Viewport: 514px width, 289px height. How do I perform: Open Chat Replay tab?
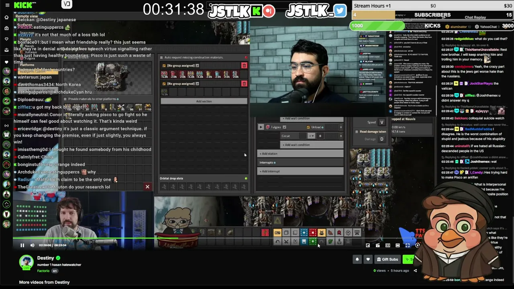point(475,18)
